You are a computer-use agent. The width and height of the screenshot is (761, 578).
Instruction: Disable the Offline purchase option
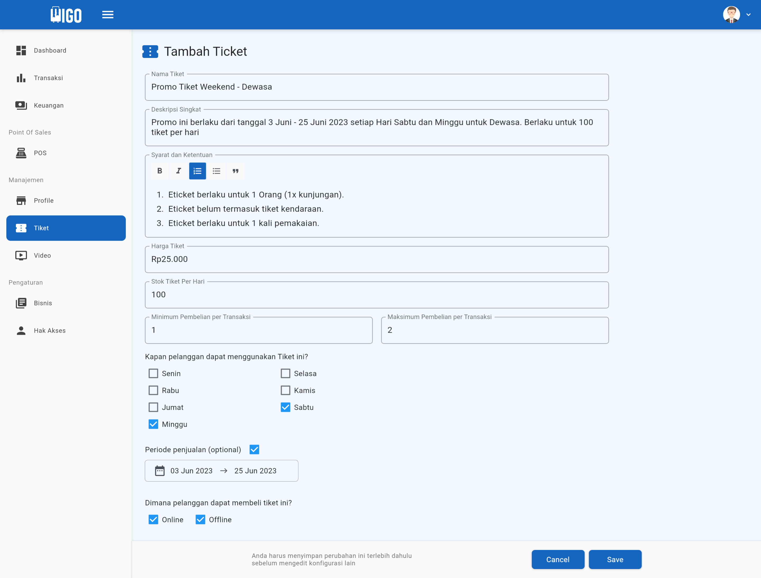pos(200,520)
